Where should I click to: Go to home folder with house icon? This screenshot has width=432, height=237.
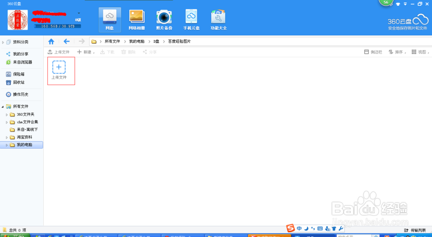51,41
